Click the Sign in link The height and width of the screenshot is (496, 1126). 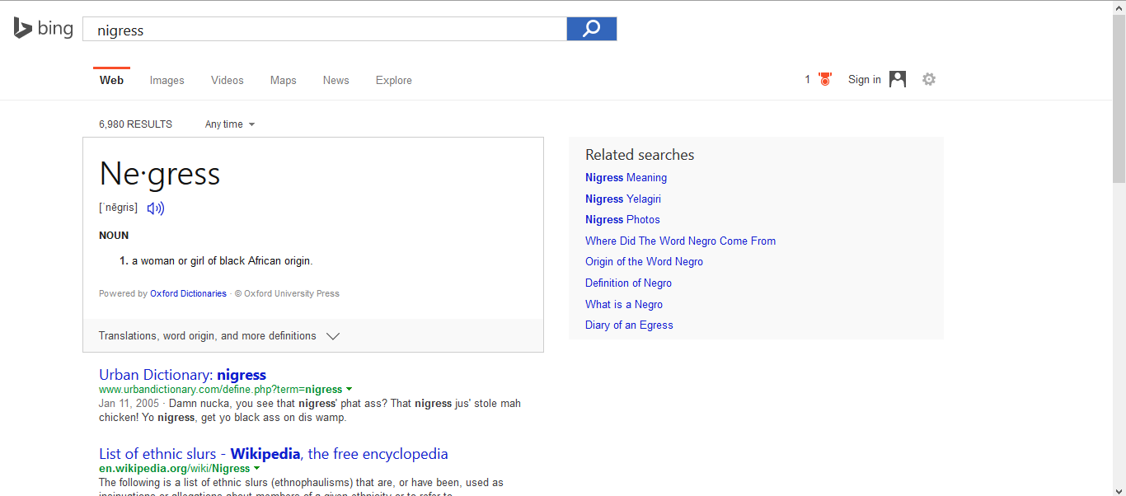point(865,80)
